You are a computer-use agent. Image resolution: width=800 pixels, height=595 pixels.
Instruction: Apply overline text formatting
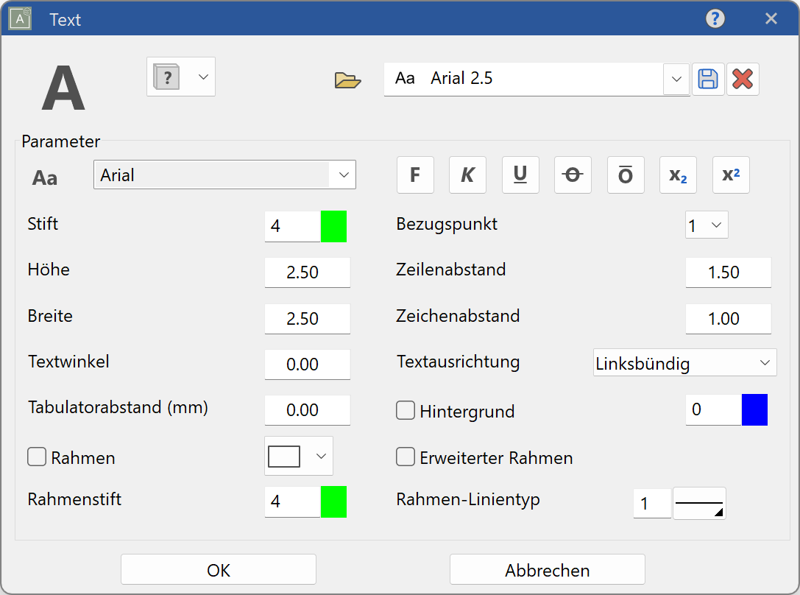626,175
